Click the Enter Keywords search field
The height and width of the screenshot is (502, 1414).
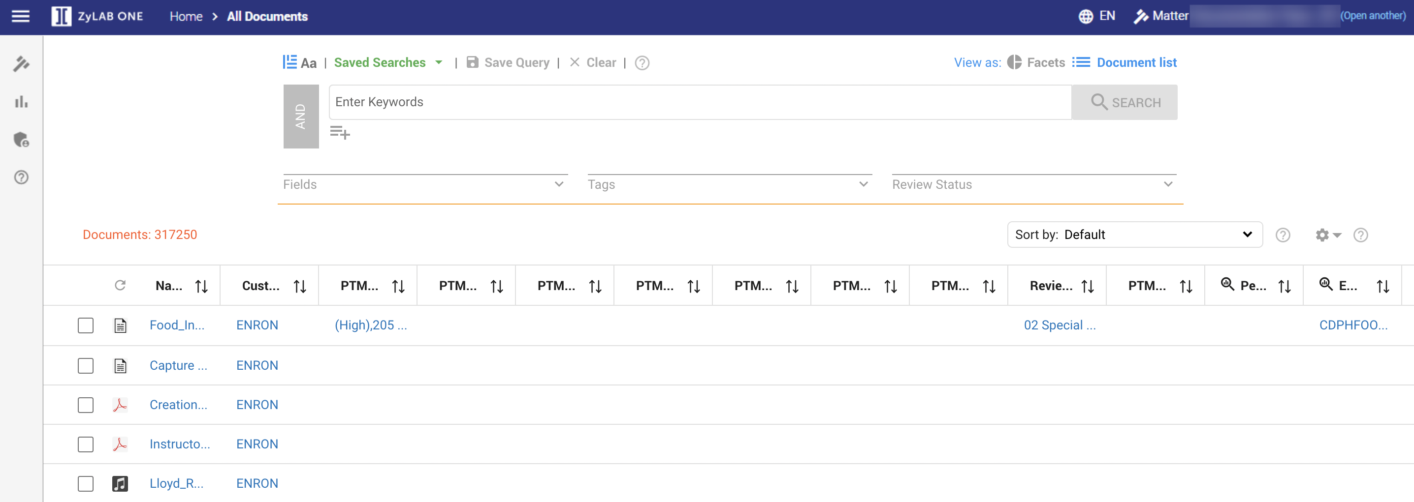(x=699, y=102)
